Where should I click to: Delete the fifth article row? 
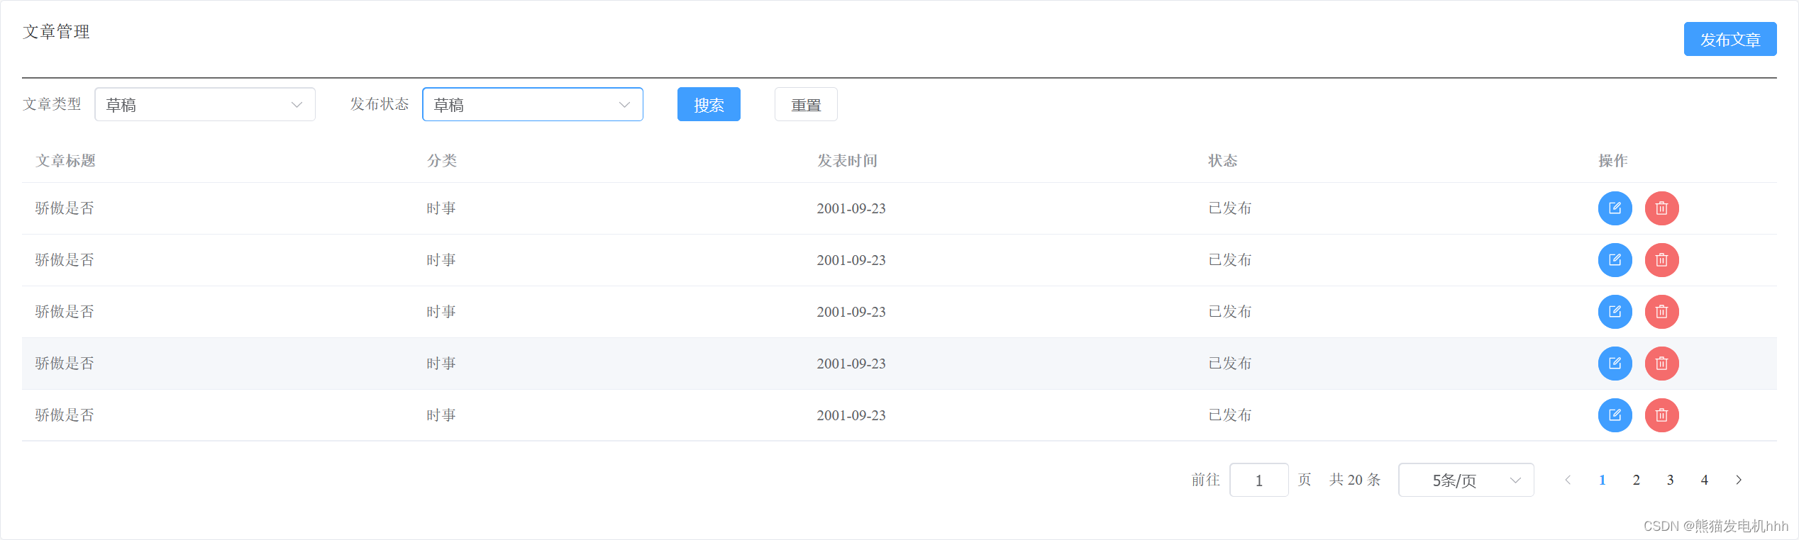point(1661,415)
